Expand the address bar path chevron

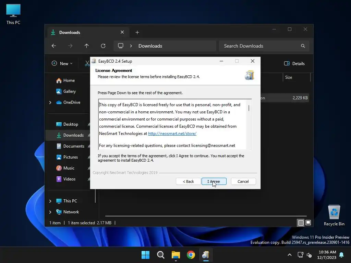pos(131,46)
